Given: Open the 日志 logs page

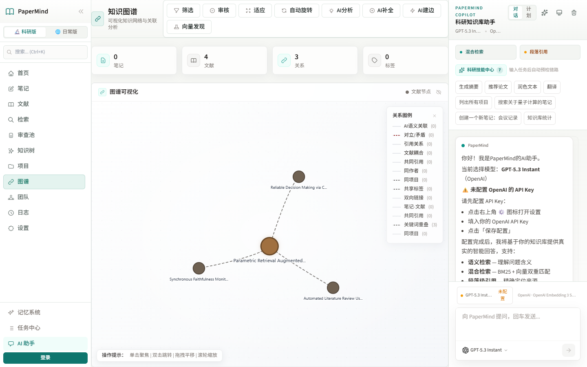Looking at the screenshot, I should point(44,212).
